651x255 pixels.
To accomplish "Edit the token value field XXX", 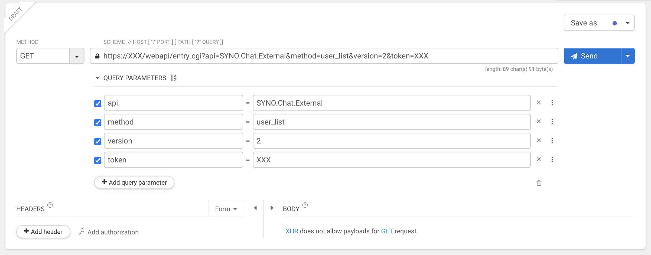I will [392, 160].
